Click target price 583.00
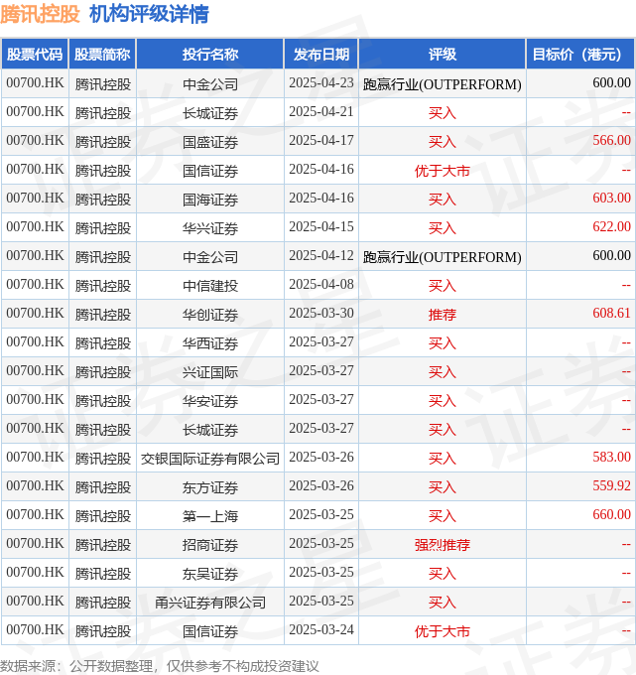 [611, 457]
